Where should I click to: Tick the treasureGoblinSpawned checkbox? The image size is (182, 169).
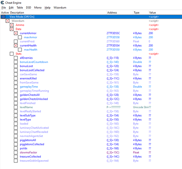(x=16, y=161)
